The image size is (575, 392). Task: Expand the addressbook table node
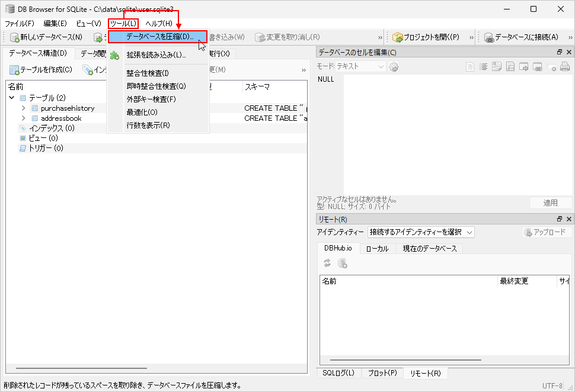[23, 118]
